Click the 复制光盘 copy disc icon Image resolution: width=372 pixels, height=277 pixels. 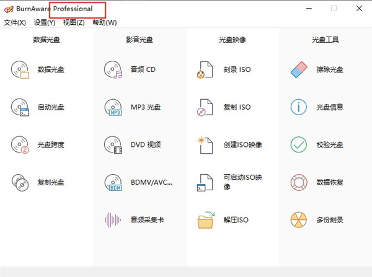click(20, 182)
